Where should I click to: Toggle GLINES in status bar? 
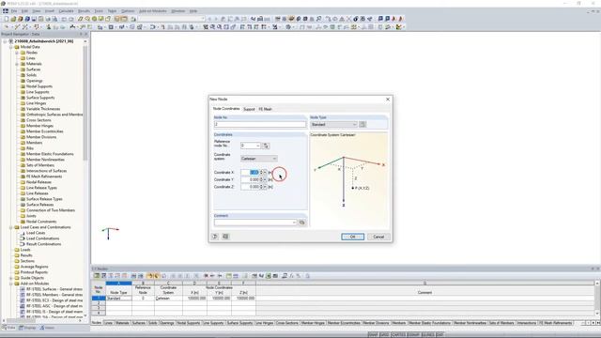[428, 334]
